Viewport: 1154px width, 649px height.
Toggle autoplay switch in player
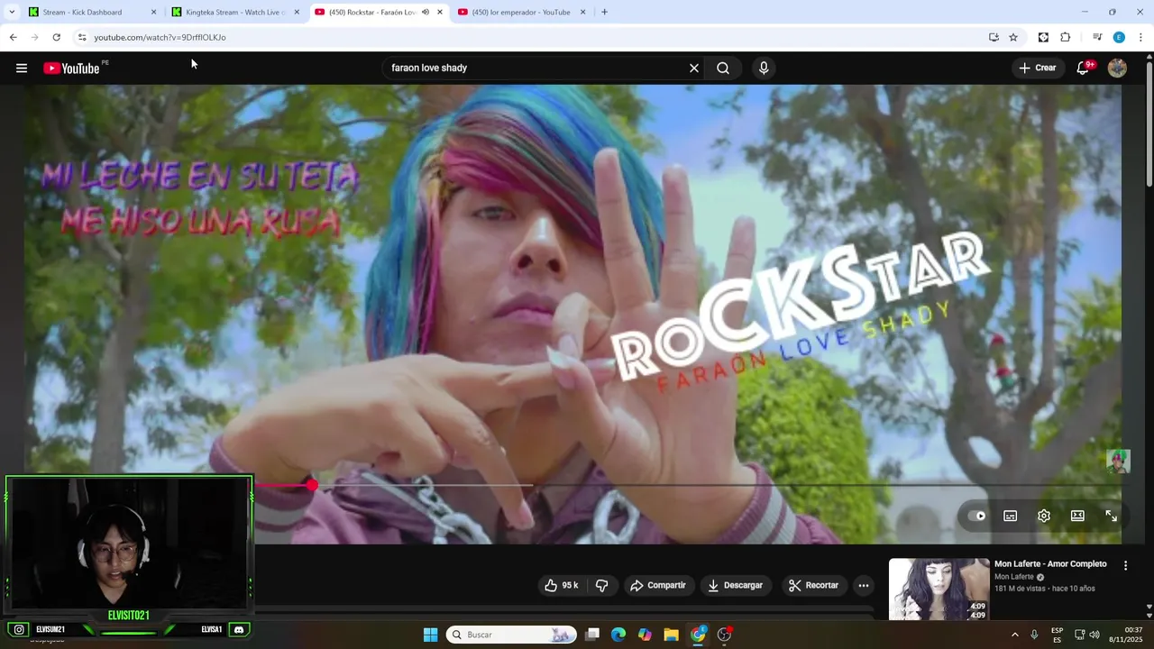click(976, 516)
